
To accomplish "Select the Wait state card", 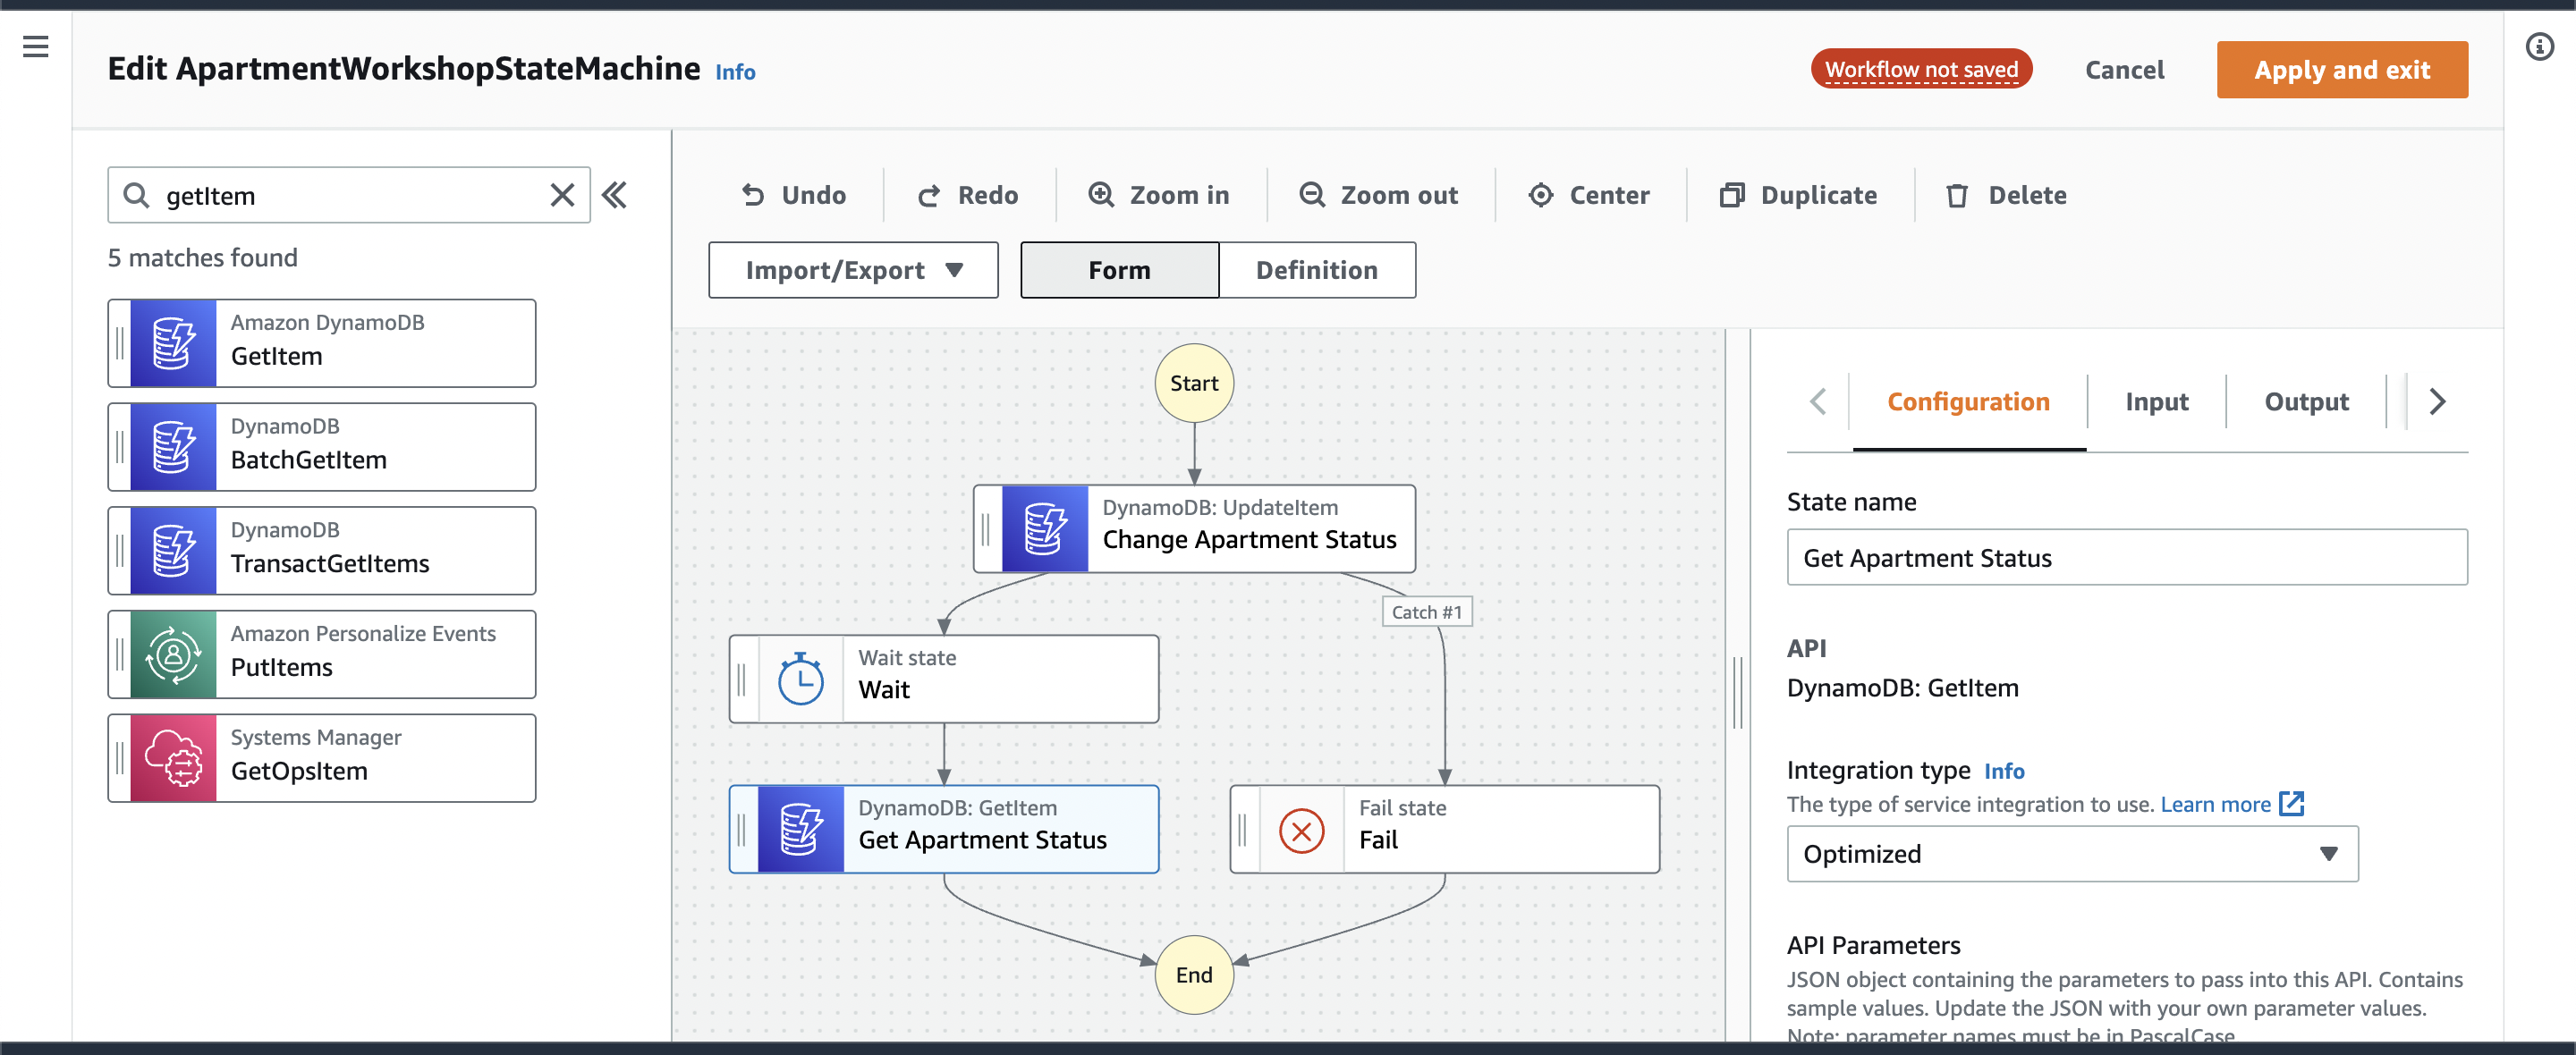I will coord(944,679).
